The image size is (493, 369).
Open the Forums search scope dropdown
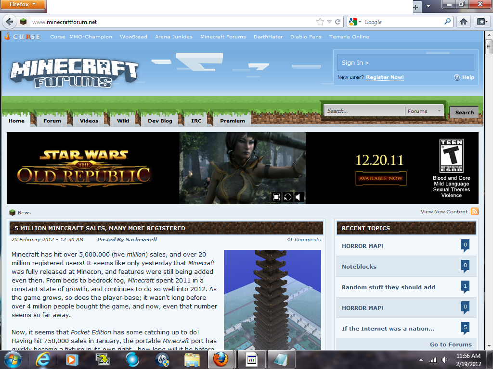pyautogui.click(x=424, y=111)
